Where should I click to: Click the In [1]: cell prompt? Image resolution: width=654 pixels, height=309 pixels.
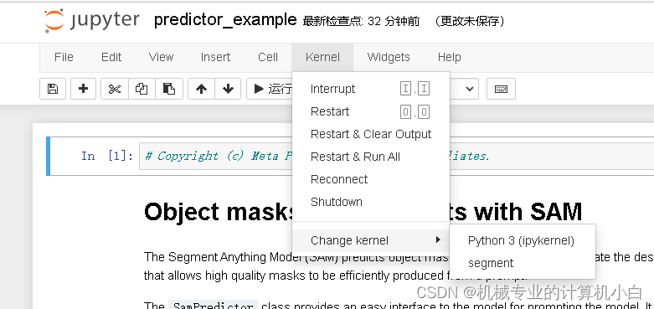[x=107, y=156]
